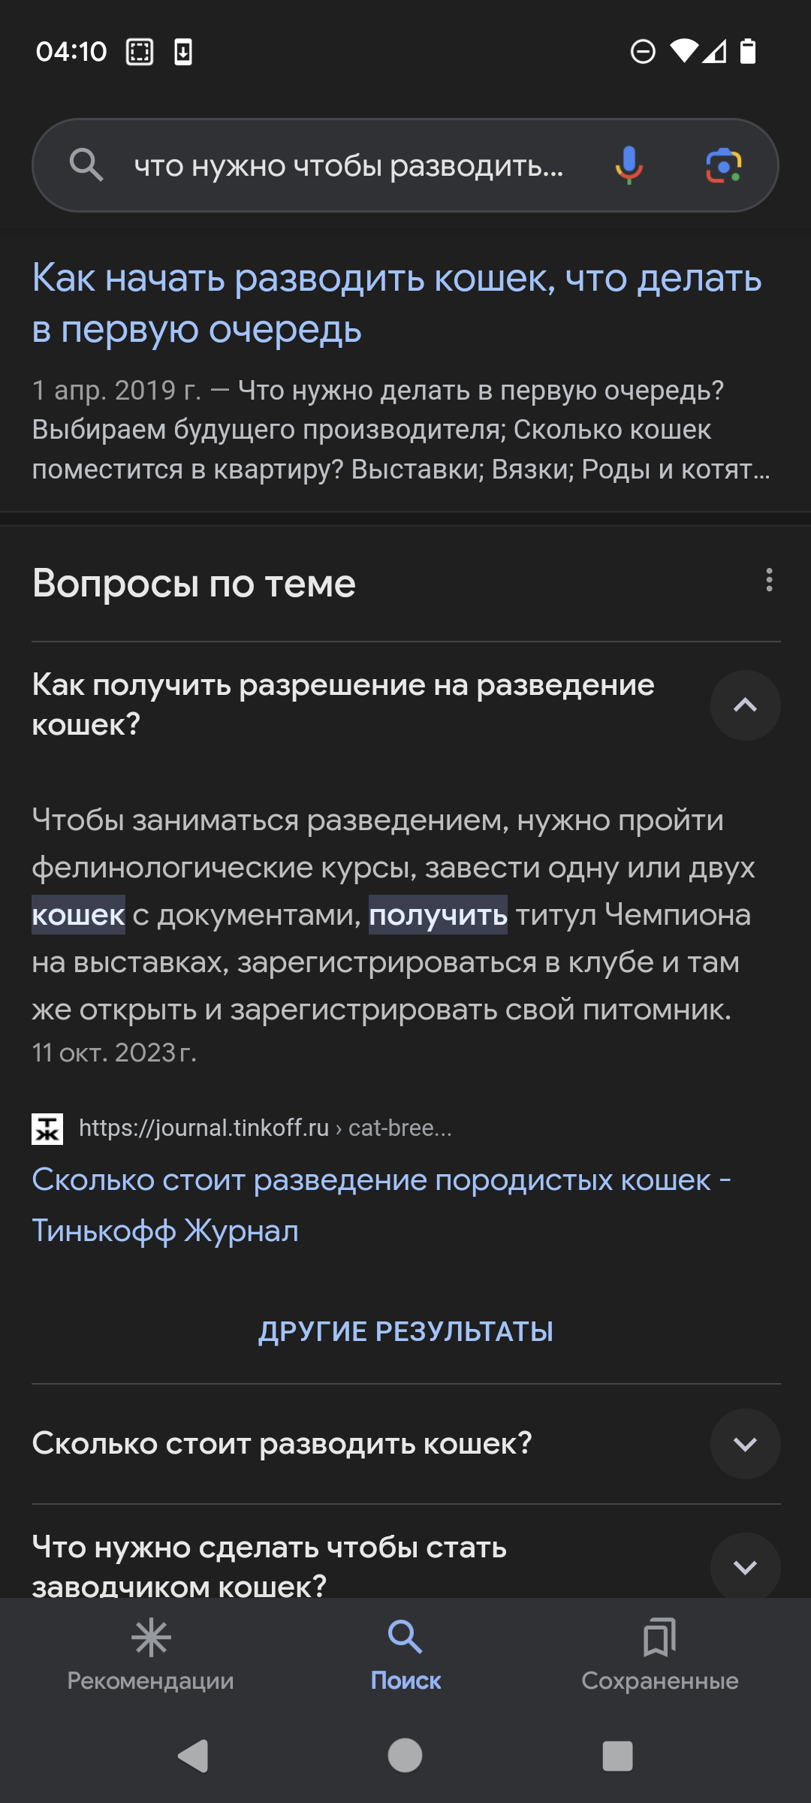This screenshot has width=811, height=1803.
Task: Open recent apps with the square button
Action: coord(617,1756)
